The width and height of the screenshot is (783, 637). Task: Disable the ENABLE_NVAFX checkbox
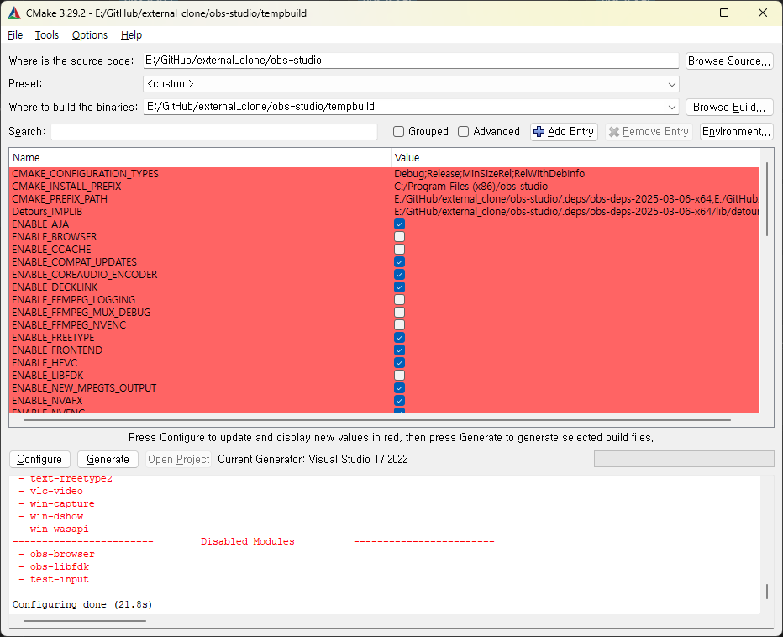(400, 401)
